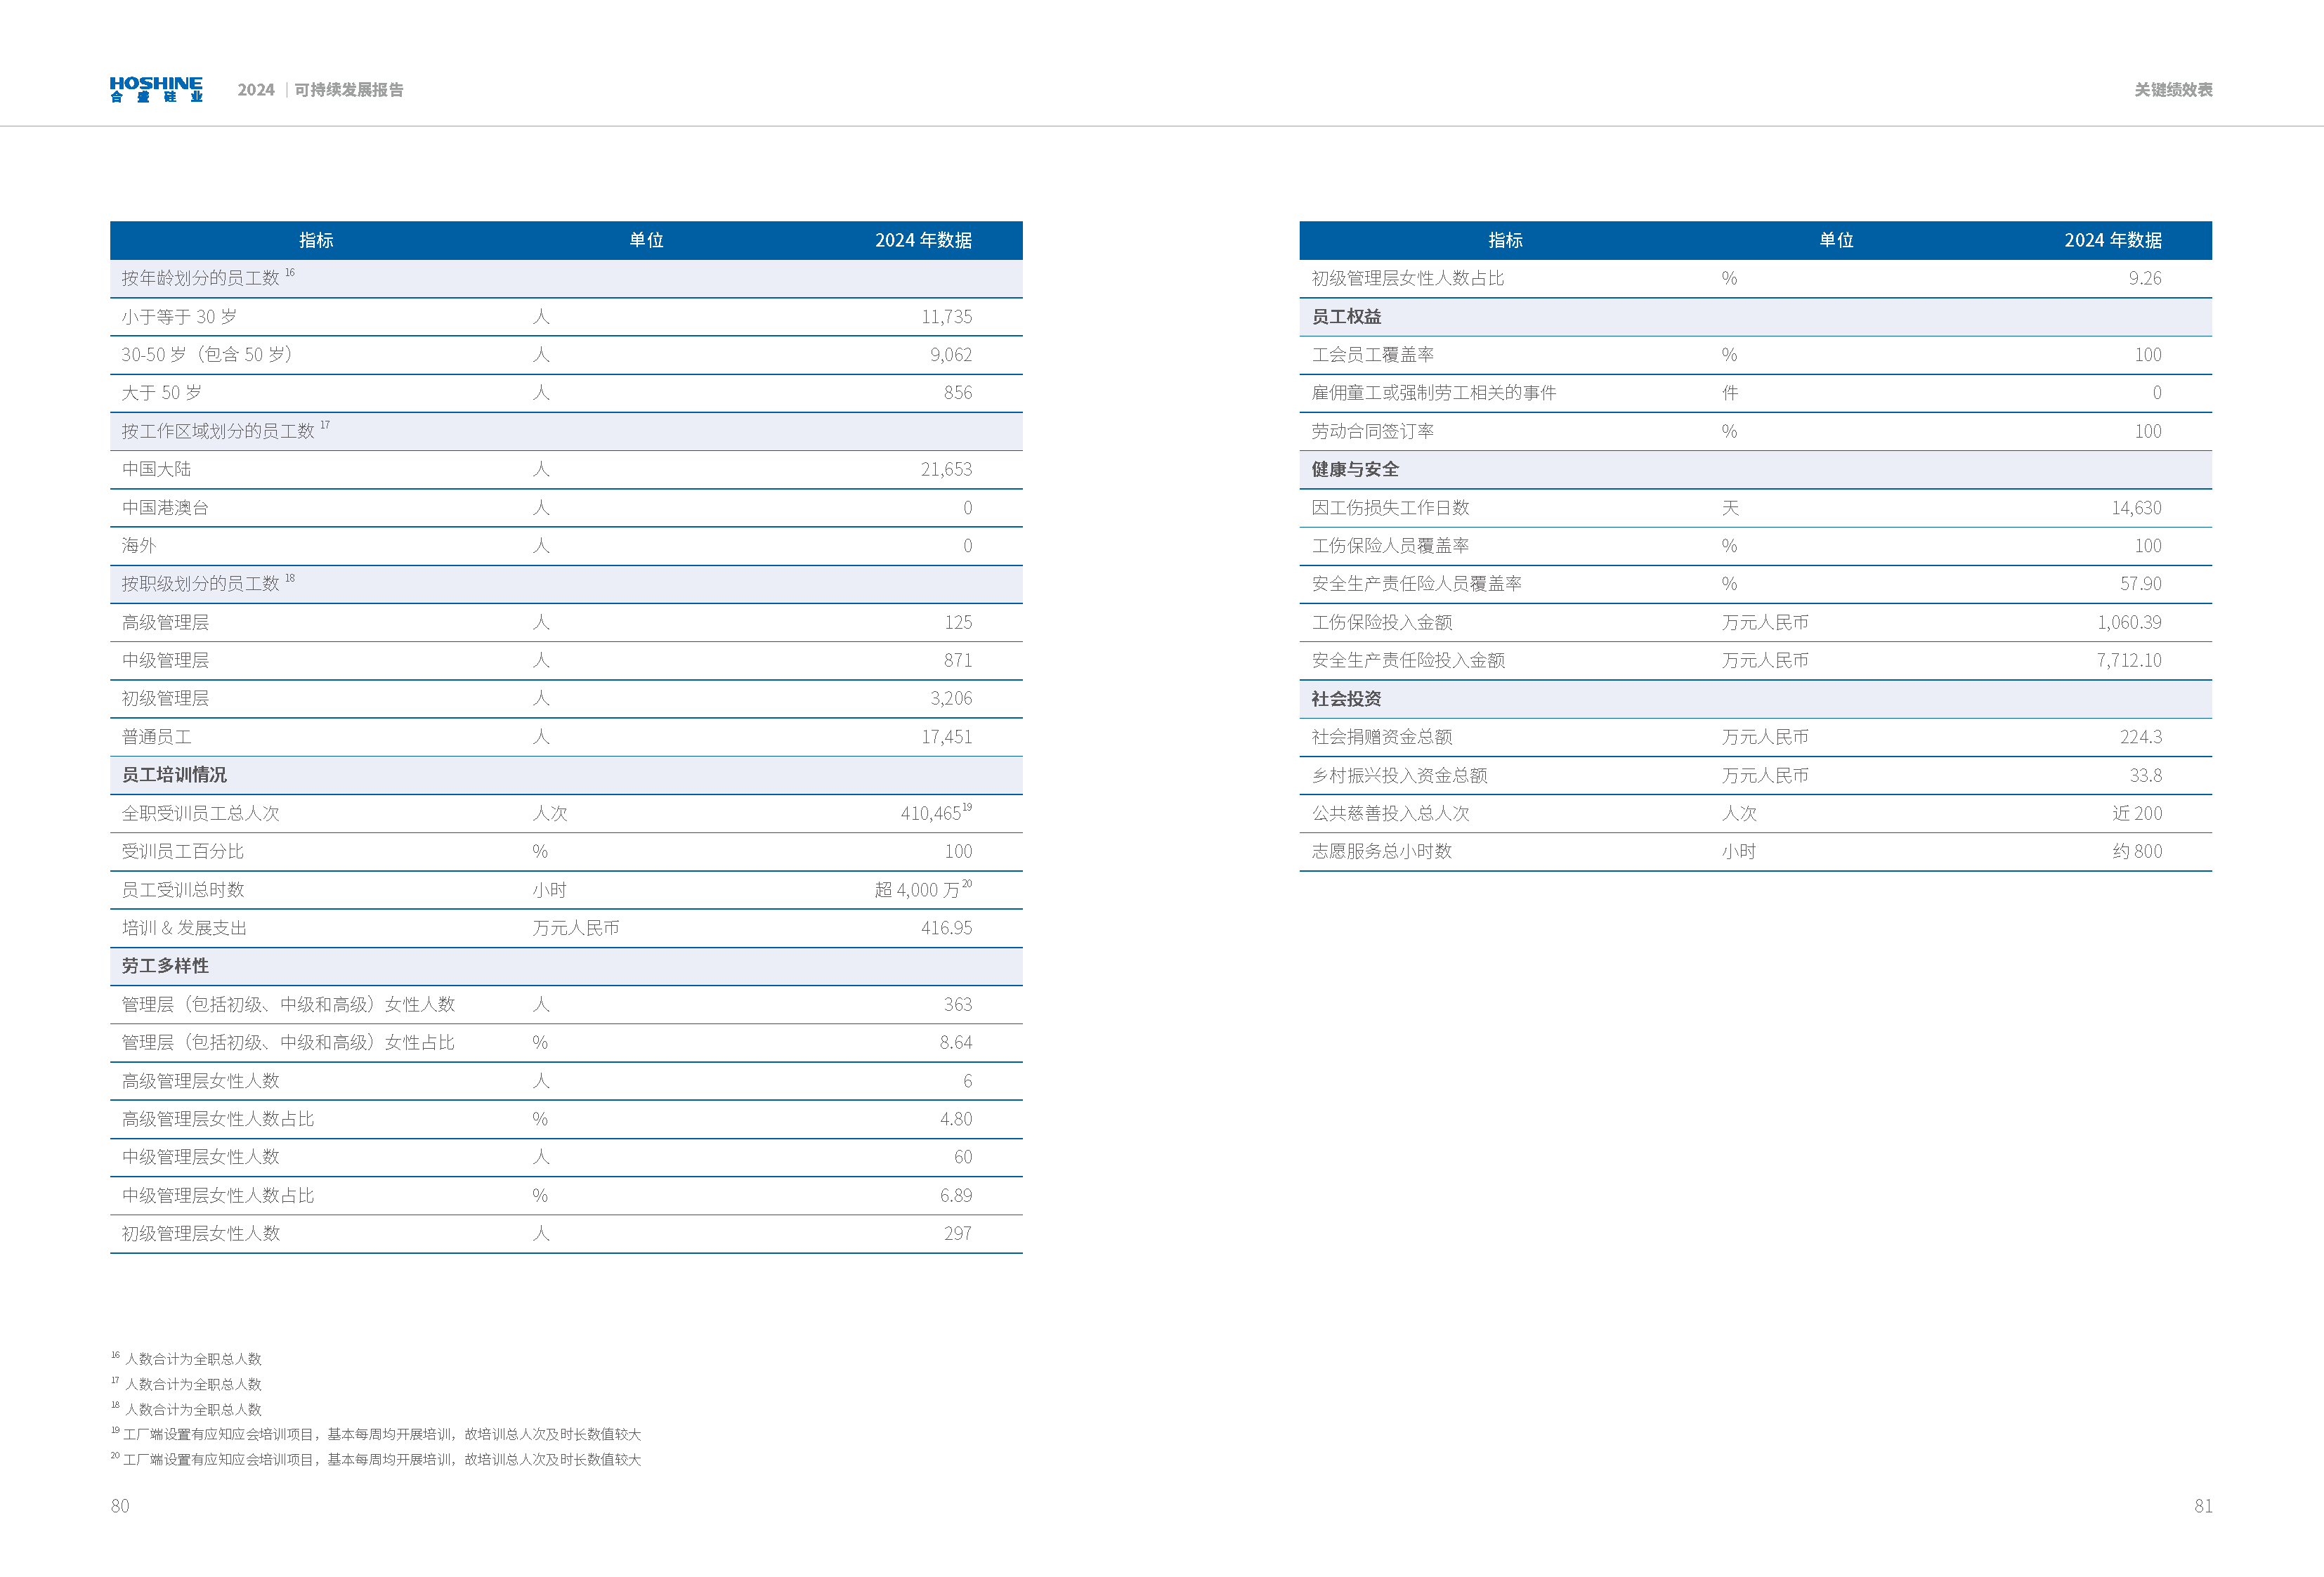Viewport: 2324px width, 1577px height.
Task: Select the 2024 可持续发展报告 header text
Action: pos(323,90)
